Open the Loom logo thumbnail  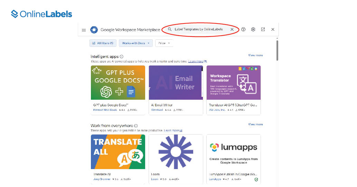click(x=176, y=152)
